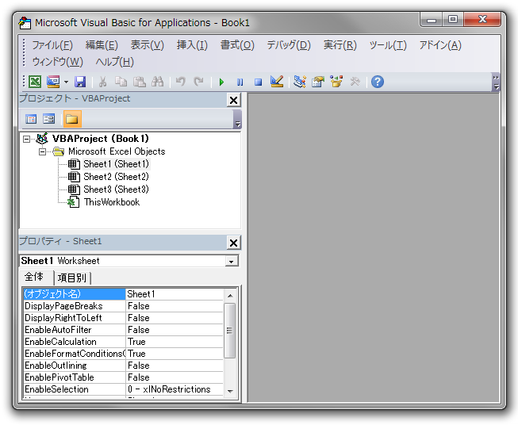This screenshot has height=425, width=518.
Task: Open the ヘルプ(H) menu
Action: click(115, 62)
